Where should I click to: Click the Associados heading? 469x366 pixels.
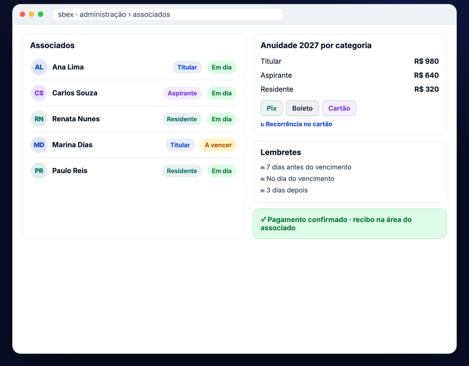[52, 45]
